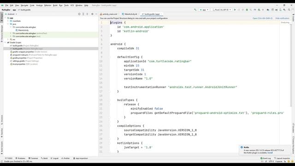The image size is (295, 166).
Task: Open the Device File Explorer side tab
Action: [x=293, y=145]
